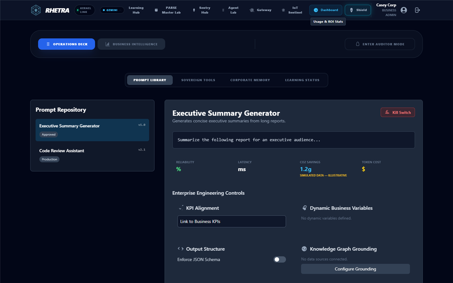Image resolution: width=453 pixels, height=283 pixels.
Task: Click the 'No data sources connected.' text
Action: coord(324,259)
